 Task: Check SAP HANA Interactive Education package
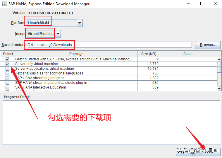pos(7,87)
